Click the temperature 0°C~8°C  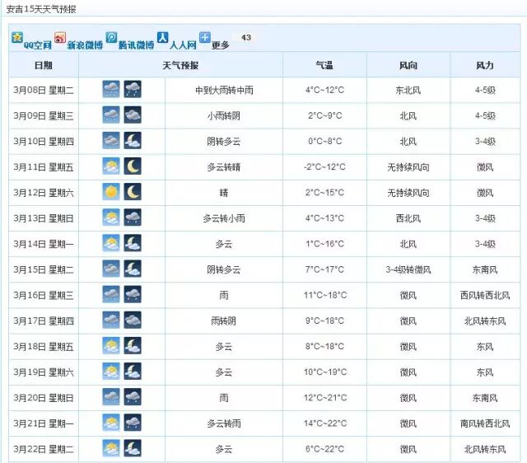325,141
